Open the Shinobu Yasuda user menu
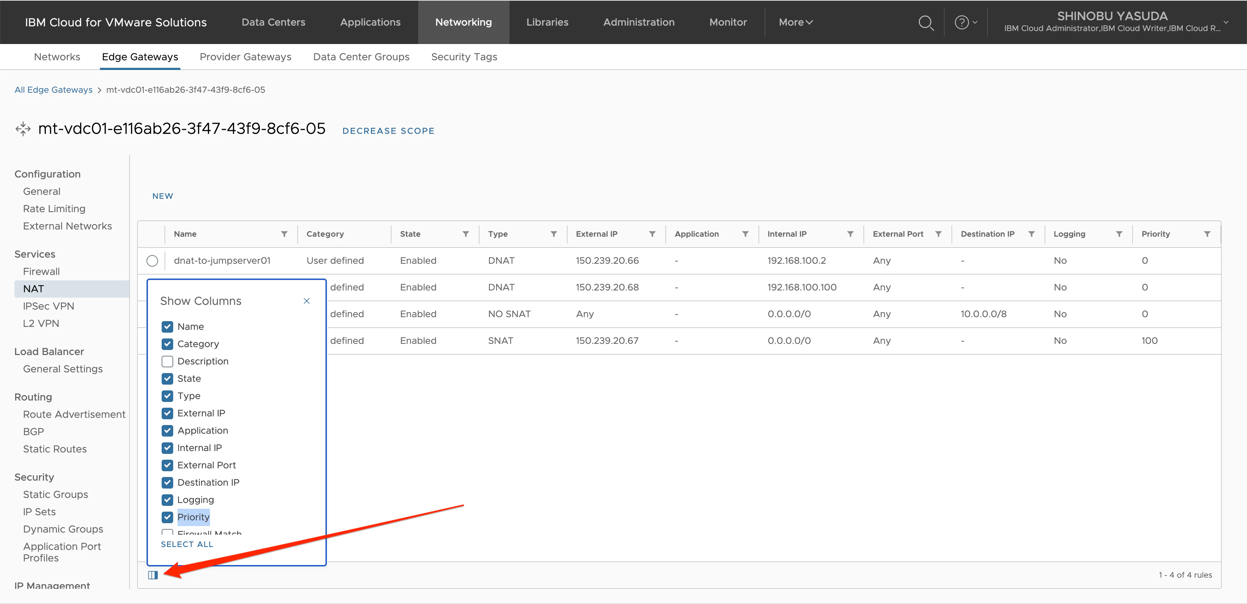This screenshot has height=604, width=1247. tap(1116, 22)
